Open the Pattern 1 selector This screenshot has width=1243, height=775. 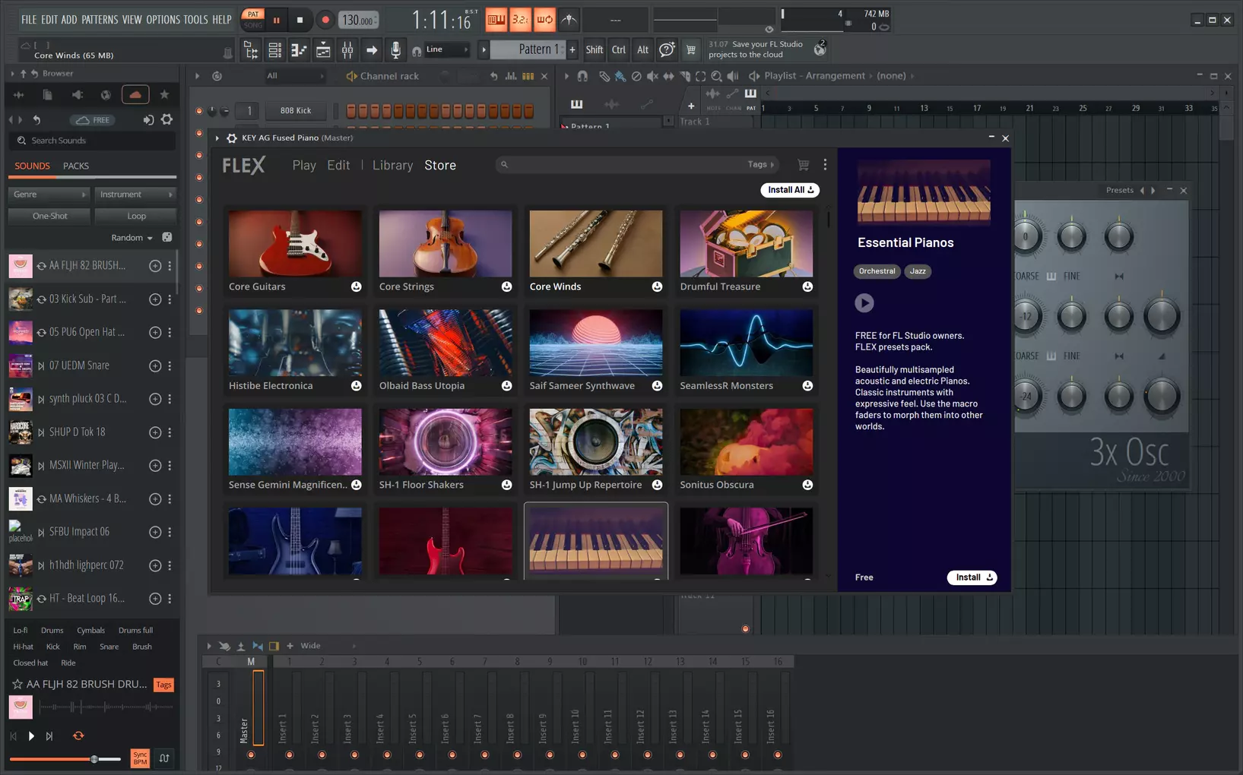(528, 49)
